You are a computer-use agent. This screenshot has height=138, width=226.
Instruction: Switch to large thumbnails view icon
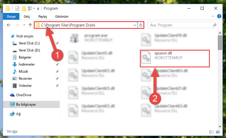[218, 132]
